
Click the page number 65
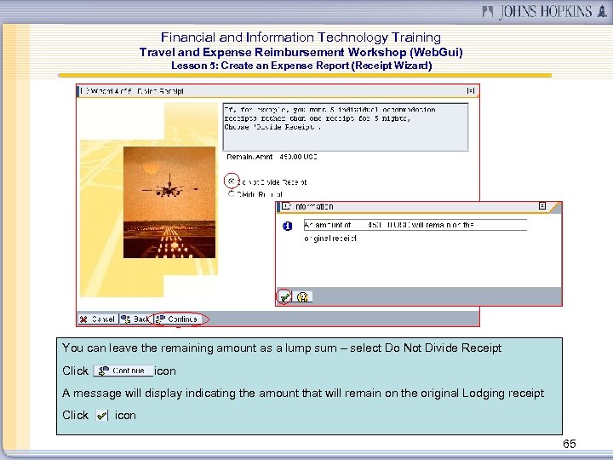tap(570, 444)
